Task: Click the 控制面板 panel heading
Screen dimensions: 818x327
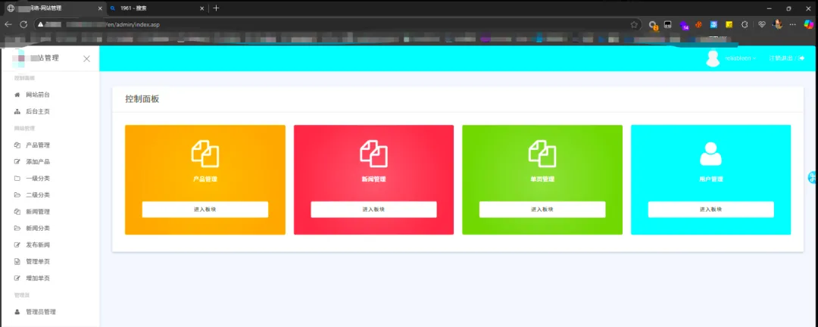Action: 142,99
